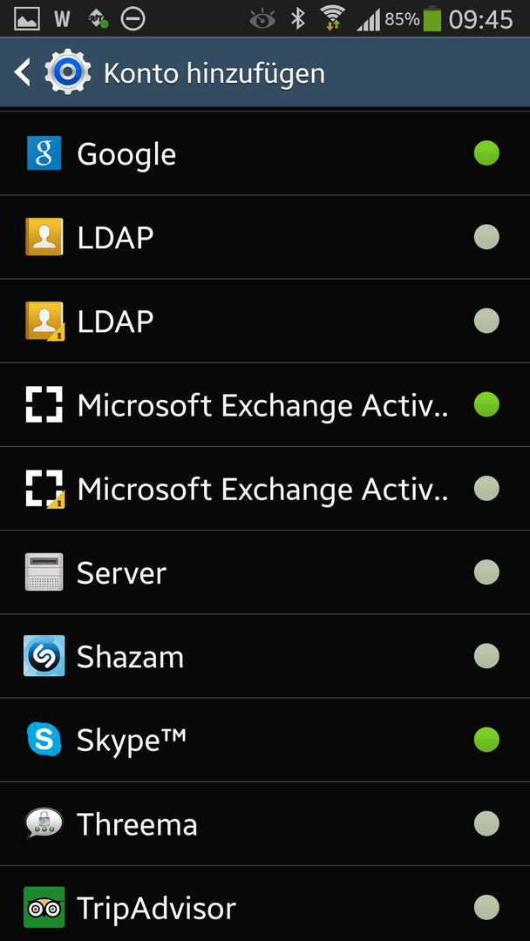This screenshot has height=941, width=530.
Task: Open first Microsoft Exchange ActiveSync entry
Action: [x=265, y=404]
